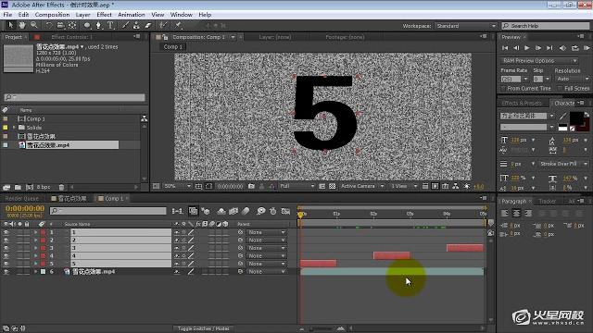Select the Brush tool

click(x=125, y=25)
